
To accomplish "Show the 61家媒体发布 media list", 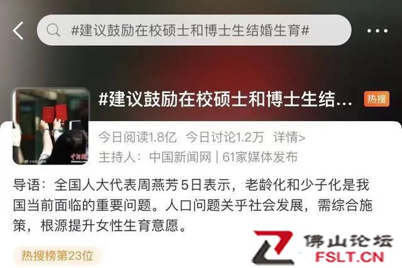I will [x=259, y=157].
